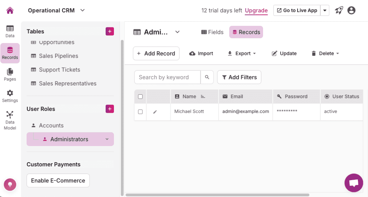Open the user account profile icon
This screenshot has height=197, width=368.
click(351, 10)
